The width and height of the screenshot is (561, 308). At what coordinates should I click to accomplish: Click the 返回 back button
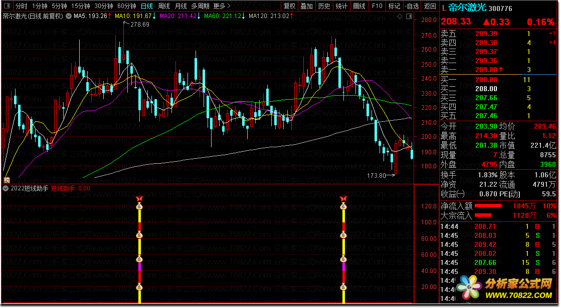[x=430, y=6]
